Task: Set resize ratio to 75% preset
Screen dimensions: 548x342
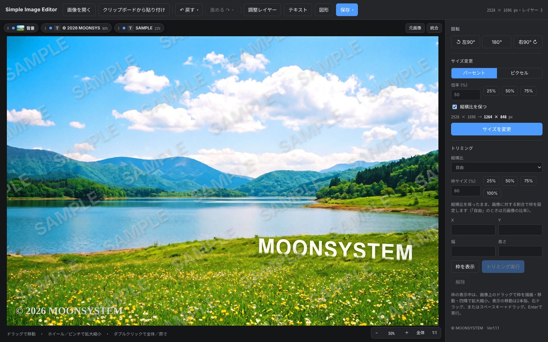Action: 528,91
